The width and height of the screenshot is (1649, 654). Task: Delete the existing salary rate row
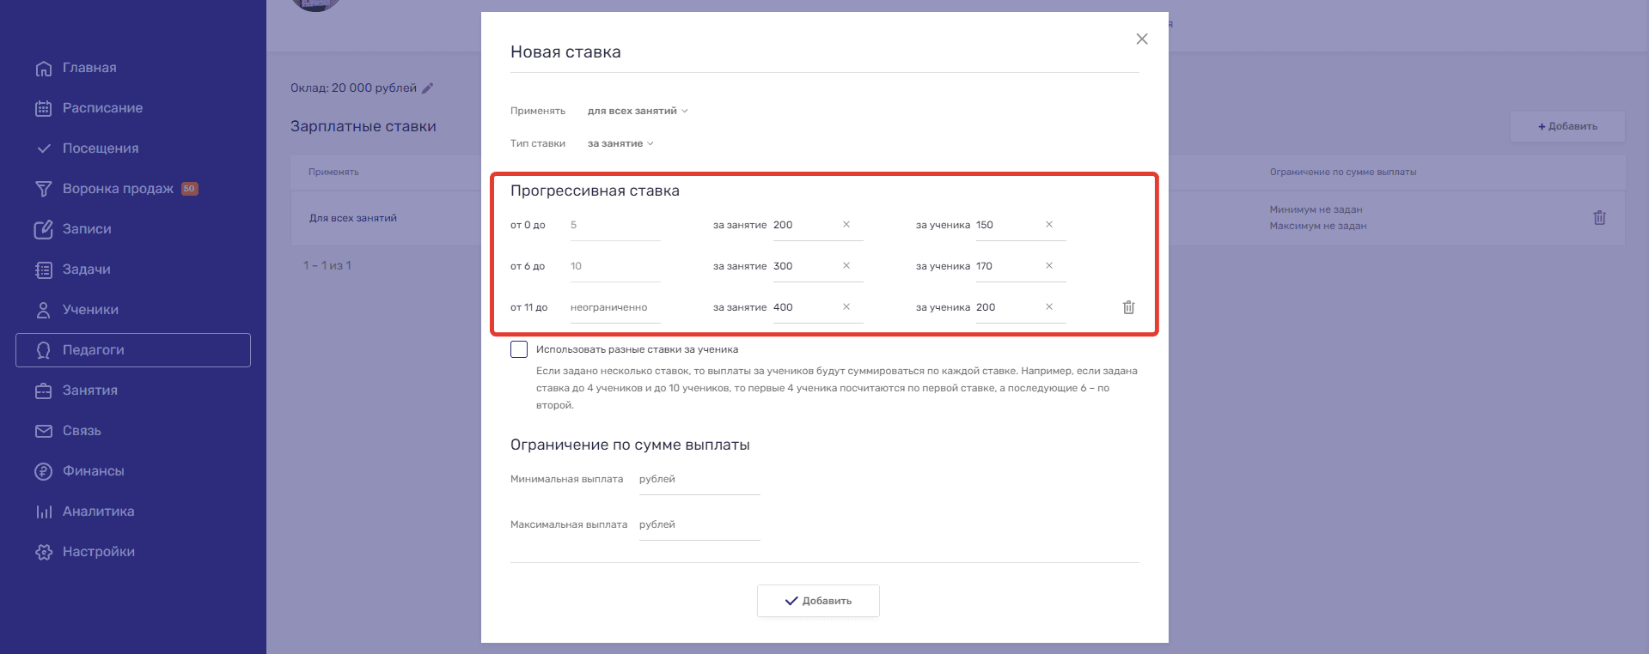[1598, 218]
